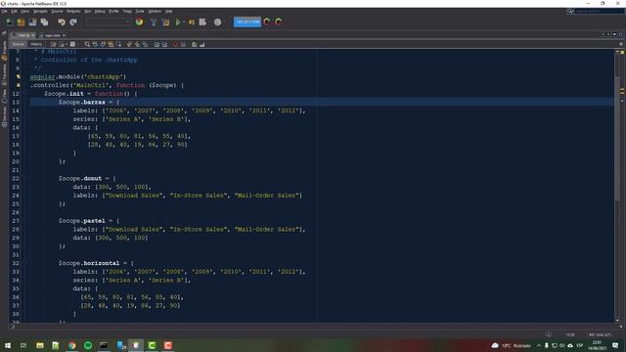Click the Clean and Build icon
Screen dimensions: 626x352
point(165,22)
